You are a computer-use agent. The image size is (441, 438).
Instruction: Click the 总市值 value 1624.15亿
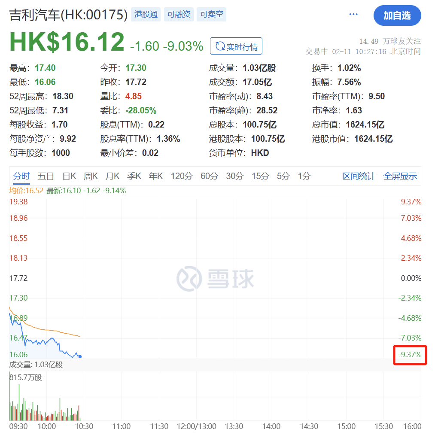365,125
